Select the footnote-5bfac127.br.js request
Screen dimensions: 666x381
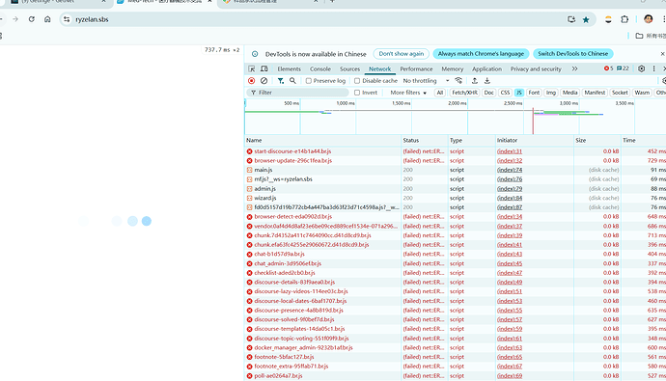pos(456,357)
